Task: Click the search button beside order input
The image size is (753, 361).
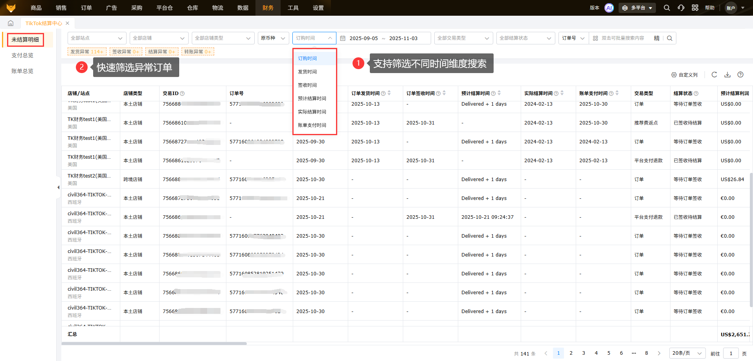Action: click(670, 38)
